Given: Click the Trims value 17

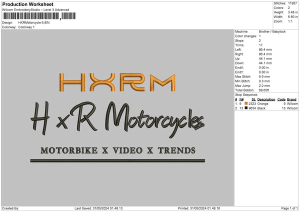Looking at the screenshot, I should pyautogui.click(x=260, y=45).
